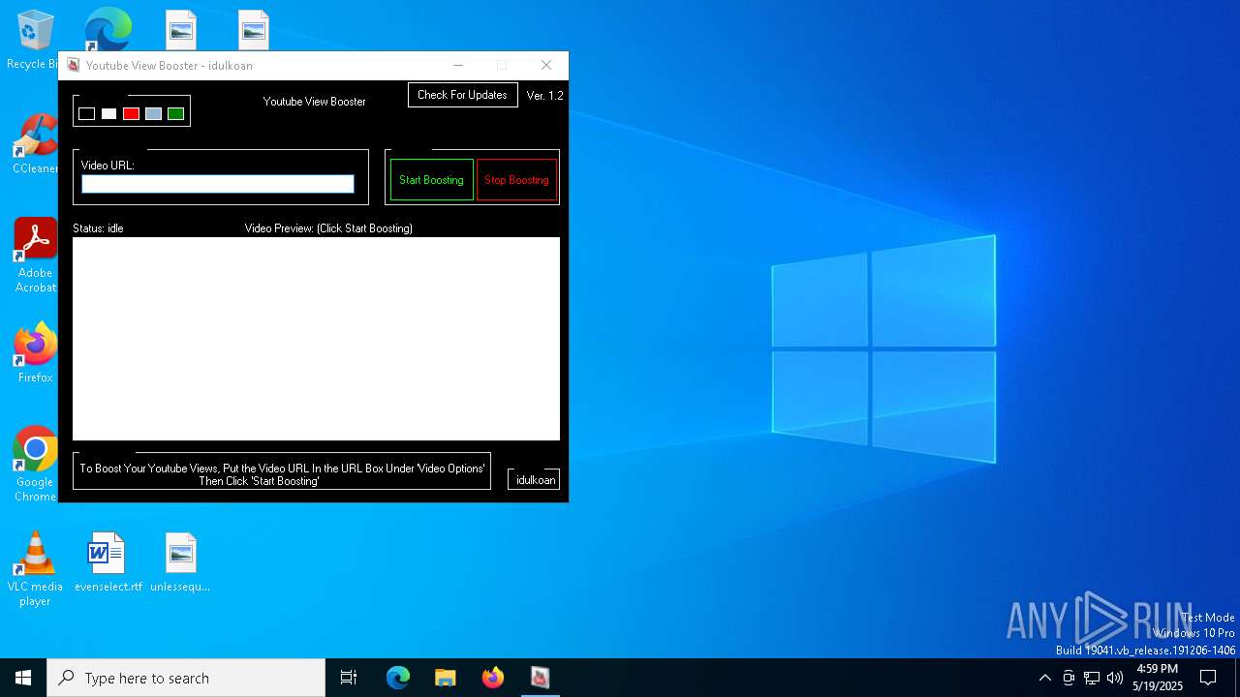The image size is (1240, 697).
Task: Click the Youtube View Booster taskbar icon
Action: 540,678
